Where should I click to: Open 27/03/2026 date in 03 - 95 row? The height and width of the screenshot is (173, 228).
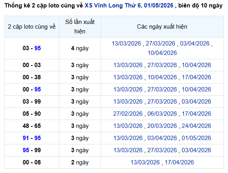(x=160, y=44)
